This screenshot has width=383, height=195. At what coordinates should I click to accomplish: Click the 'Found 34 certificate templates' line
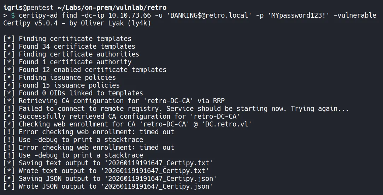click(77, 46)
